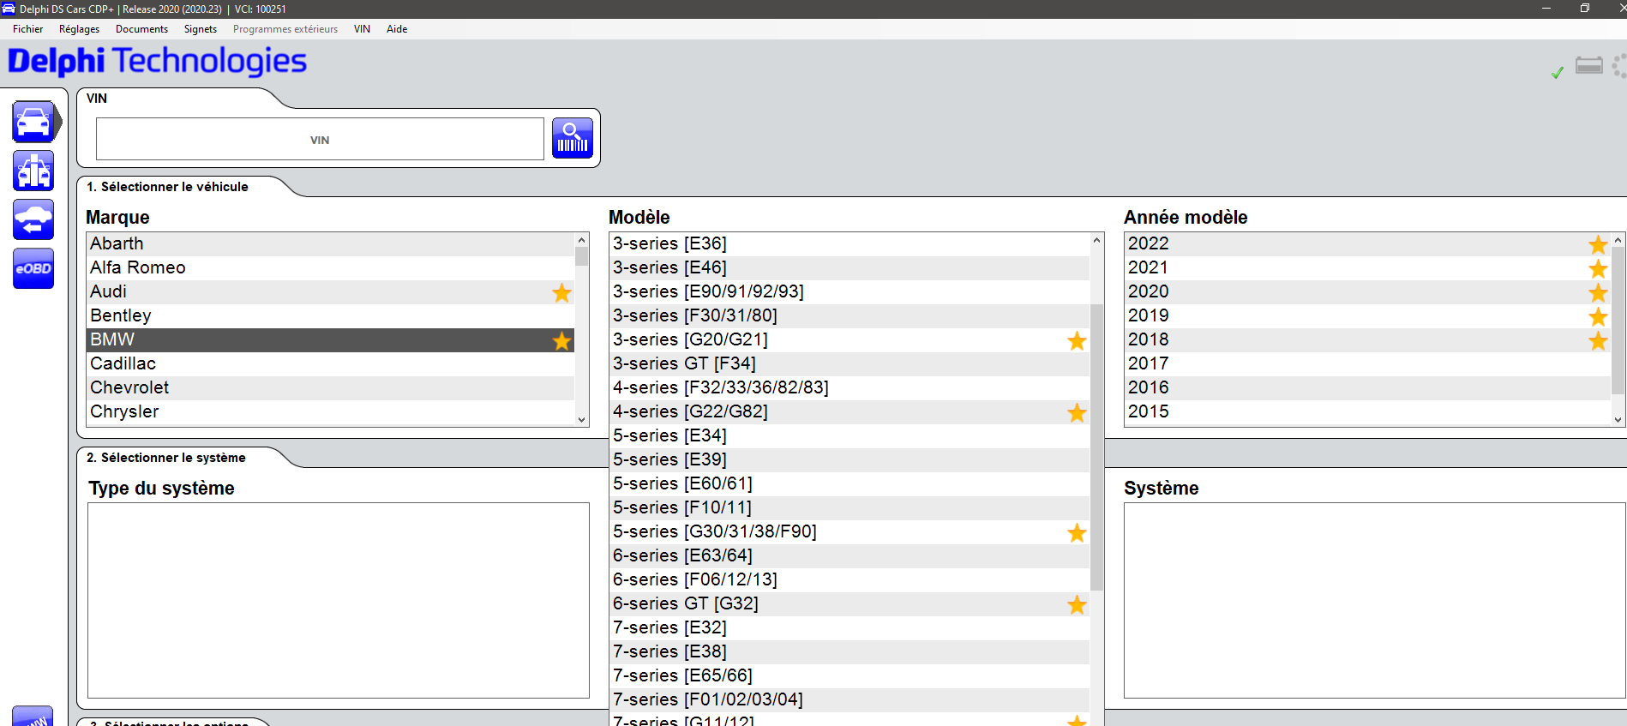Image resolution: width=1627 pixels, height=726 pixels.
Task: Pick model 3-series [F30/31/80]
Action: [x=850, y=315]
